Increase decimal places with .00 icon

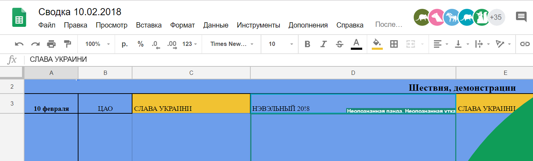click(x=172, y=44)
